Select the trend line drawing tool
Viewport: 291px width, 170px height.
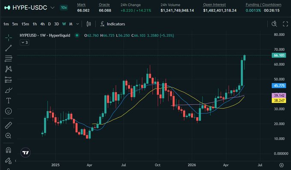(x=9, y=48)
